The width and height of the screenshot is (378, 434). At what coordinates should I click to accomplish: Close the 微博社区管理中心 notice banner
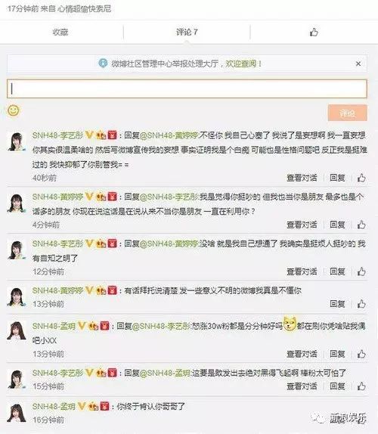click(358, 64)
